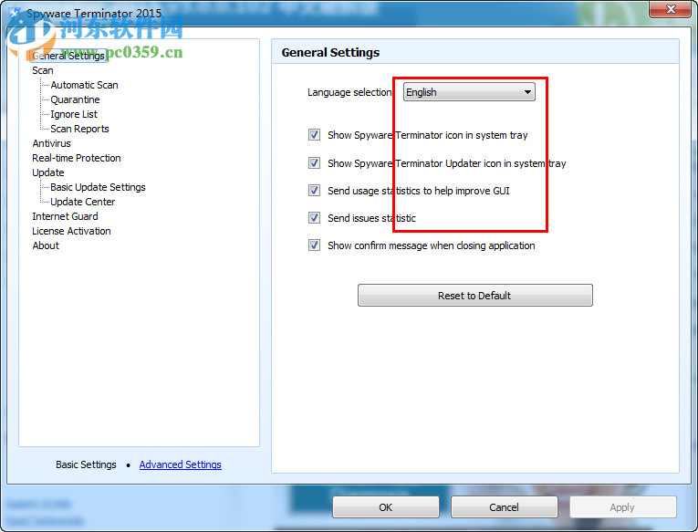Click the Spyware Terminator title bar icon
698x532 pixels.
[15, 13]
